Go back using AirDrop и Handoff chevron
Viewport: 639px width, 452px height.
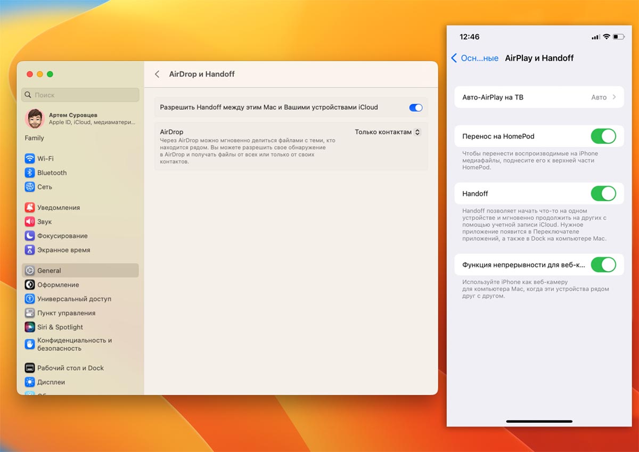click(157, 74)
